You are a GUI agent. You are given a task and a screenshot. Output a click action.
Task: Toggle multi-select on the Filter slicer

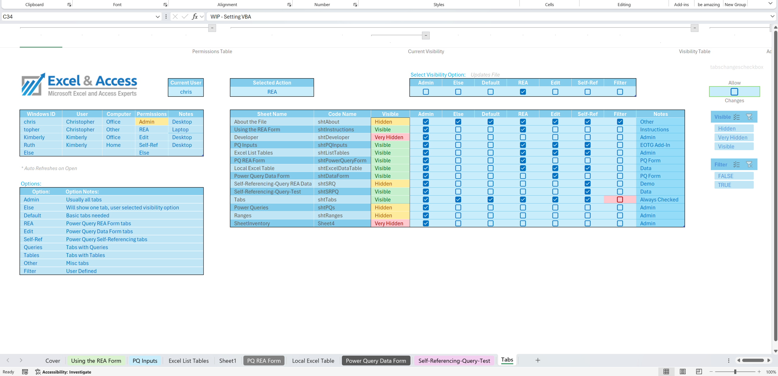click(x=736, y=165)
